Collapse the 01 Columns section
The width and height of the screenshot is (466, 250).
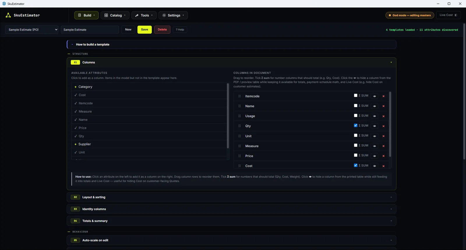231,63
